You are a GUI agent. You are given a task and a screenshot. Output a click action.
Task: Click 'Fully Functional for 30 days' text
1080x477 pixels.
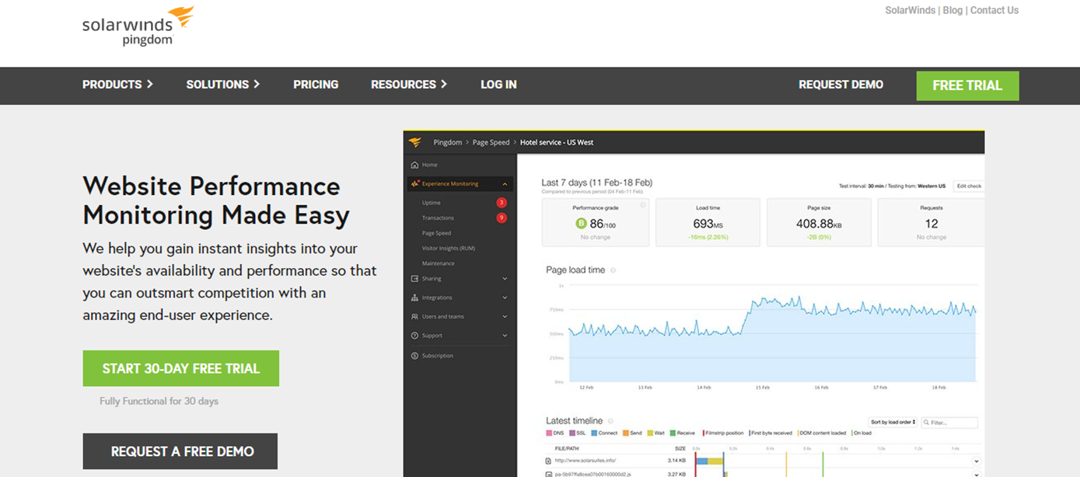click(159, 402)
